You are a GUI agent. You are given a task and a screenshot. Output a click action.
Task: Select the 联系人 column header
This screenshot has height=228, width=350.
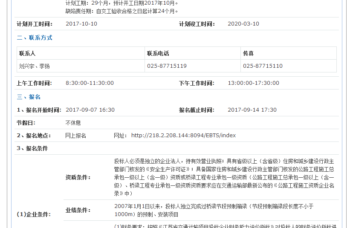pos(27,53)
